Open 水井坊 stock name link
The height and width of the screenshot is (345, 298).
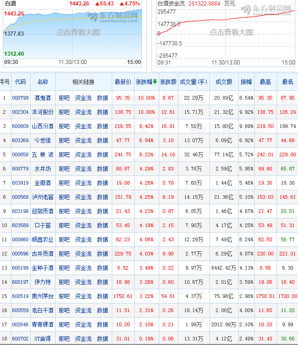[42, 169]
